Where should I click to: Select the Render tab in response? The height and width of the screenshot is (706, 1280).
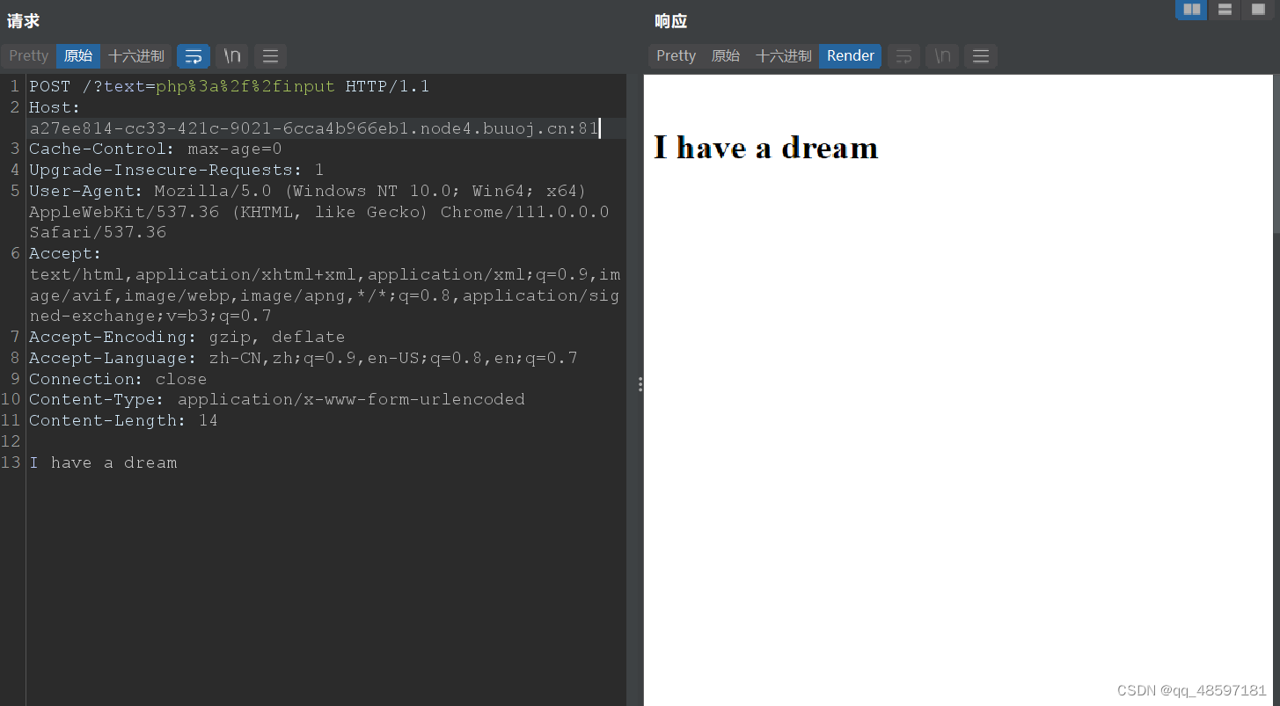(x=851, y=55)
